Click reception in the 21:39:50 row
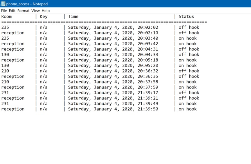This screenshot has height=164, width=251. pos(13,109)
